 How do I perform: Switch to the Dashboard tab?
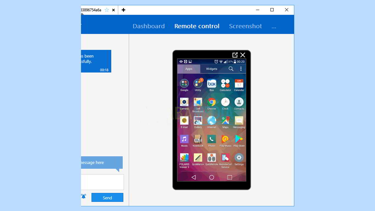point(149,26)
